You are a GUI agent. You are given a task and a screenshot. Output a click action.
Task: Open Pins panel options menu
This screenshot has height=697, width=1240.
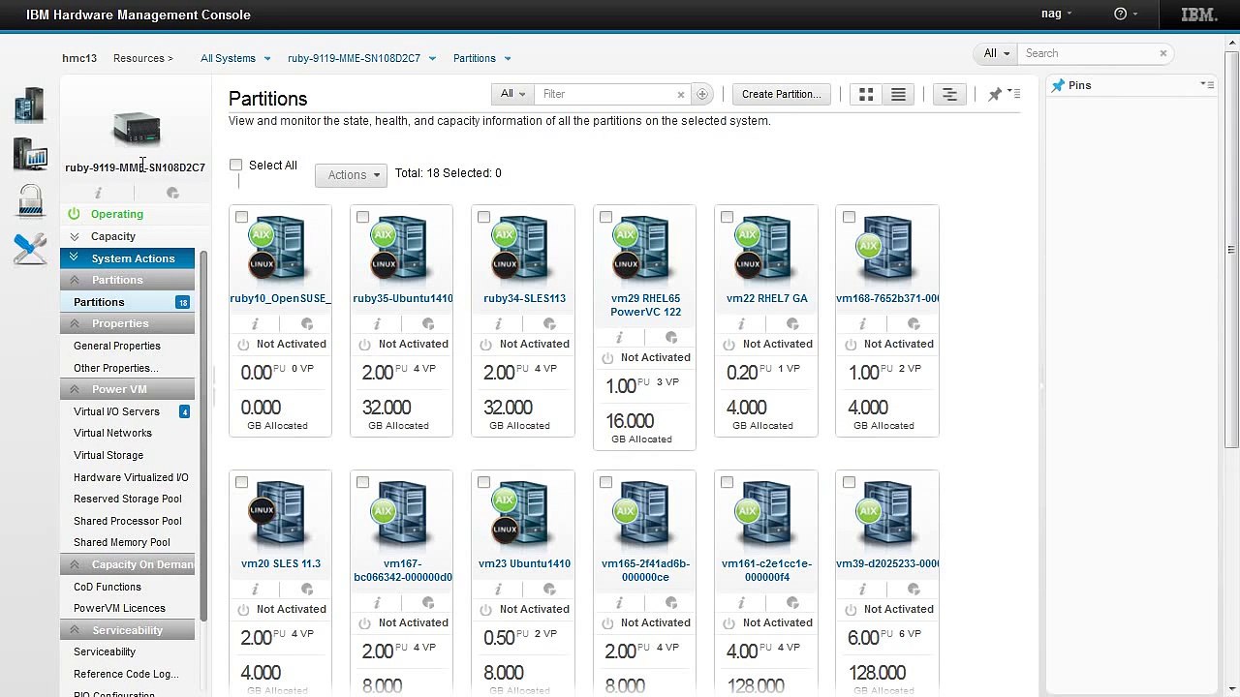click(x=1207, y=85)
